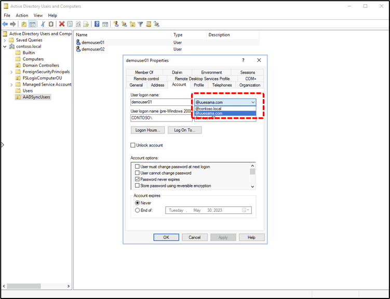This screenshot has height=299, width=390.
Task: Toggle the show/hide console tree icon
Action: 32,24
